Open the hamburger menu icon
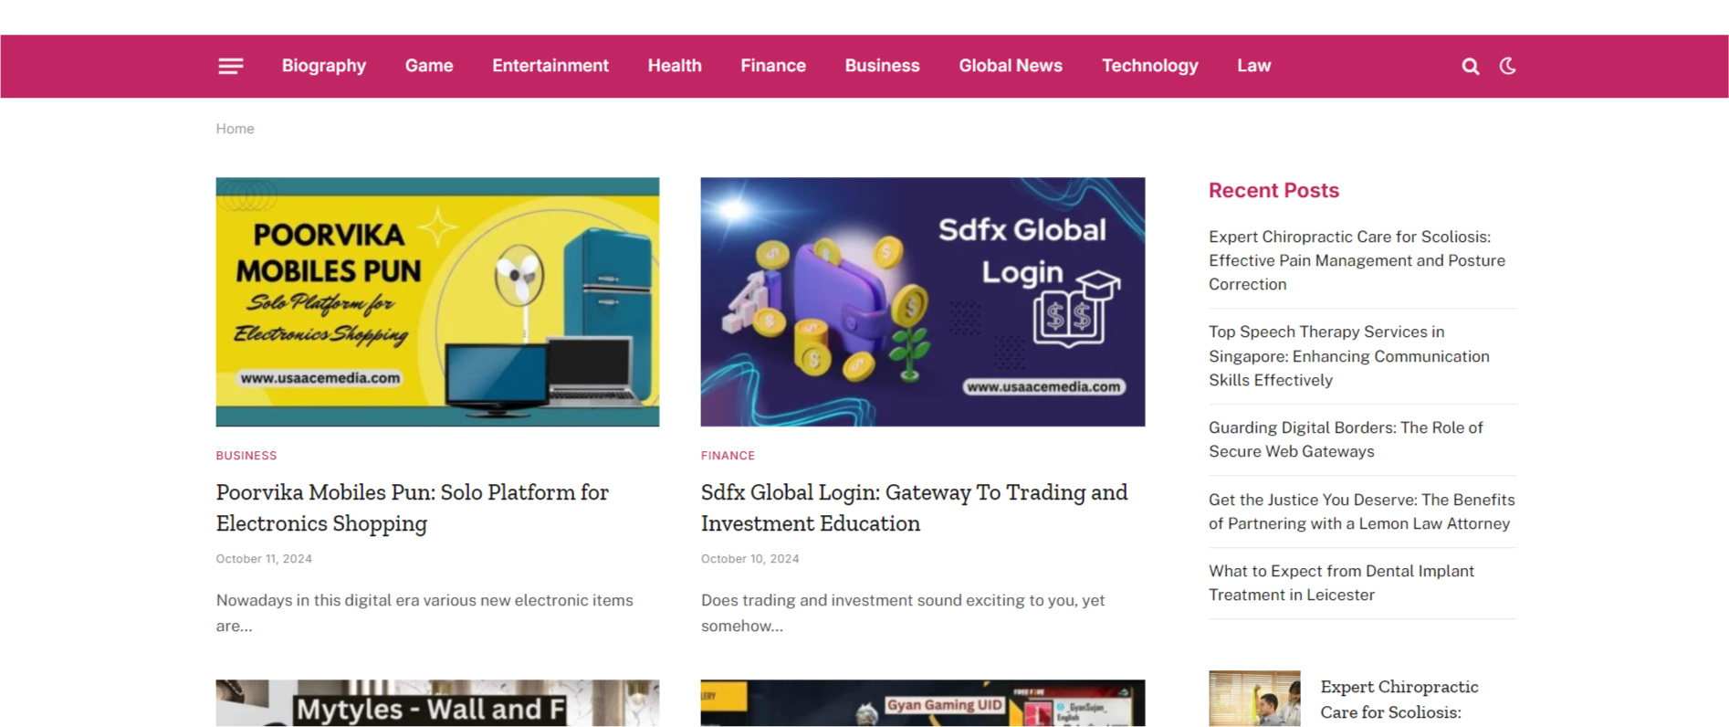The width and height of the screenshot is (1729, 727). (230, 66)
